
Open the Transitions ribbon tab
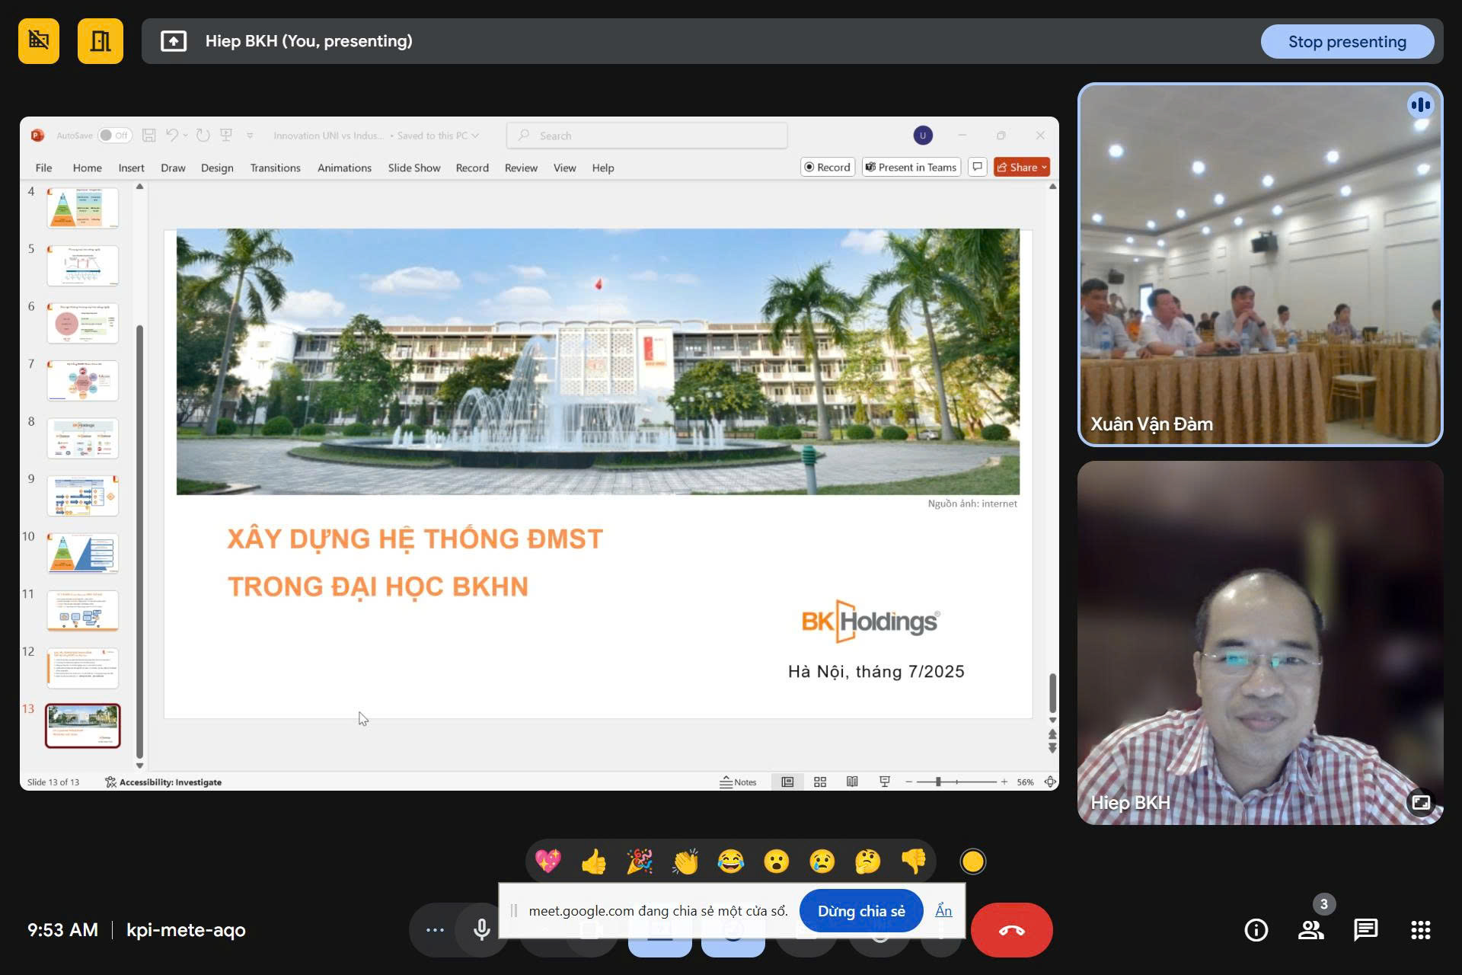pos(275,168)
